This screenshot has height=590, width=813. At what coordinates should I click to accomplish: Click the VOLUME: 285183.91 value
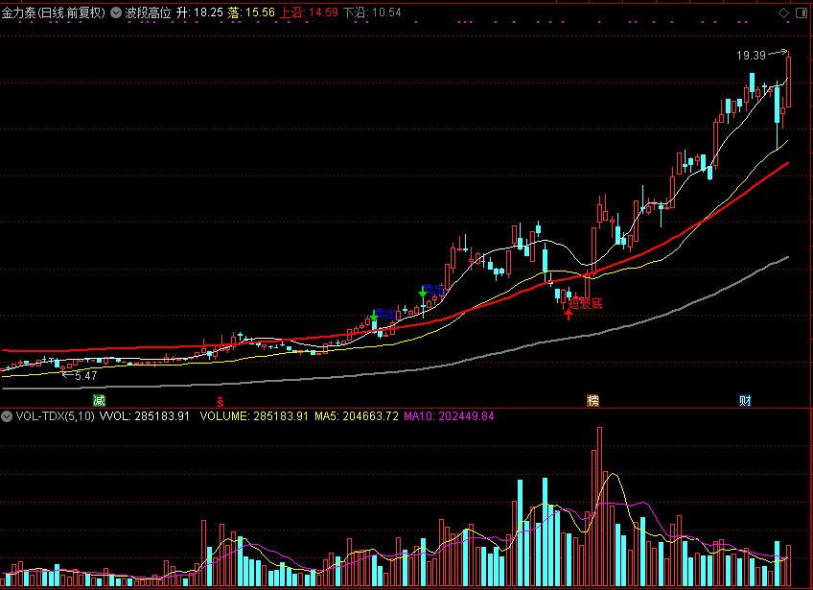tap(254, 416)
